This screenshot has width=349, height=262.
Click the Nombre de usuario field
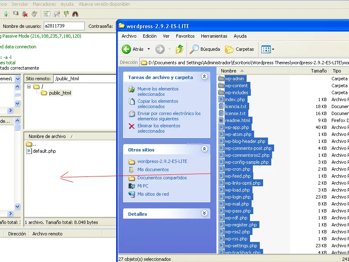(x=64, y=26)
